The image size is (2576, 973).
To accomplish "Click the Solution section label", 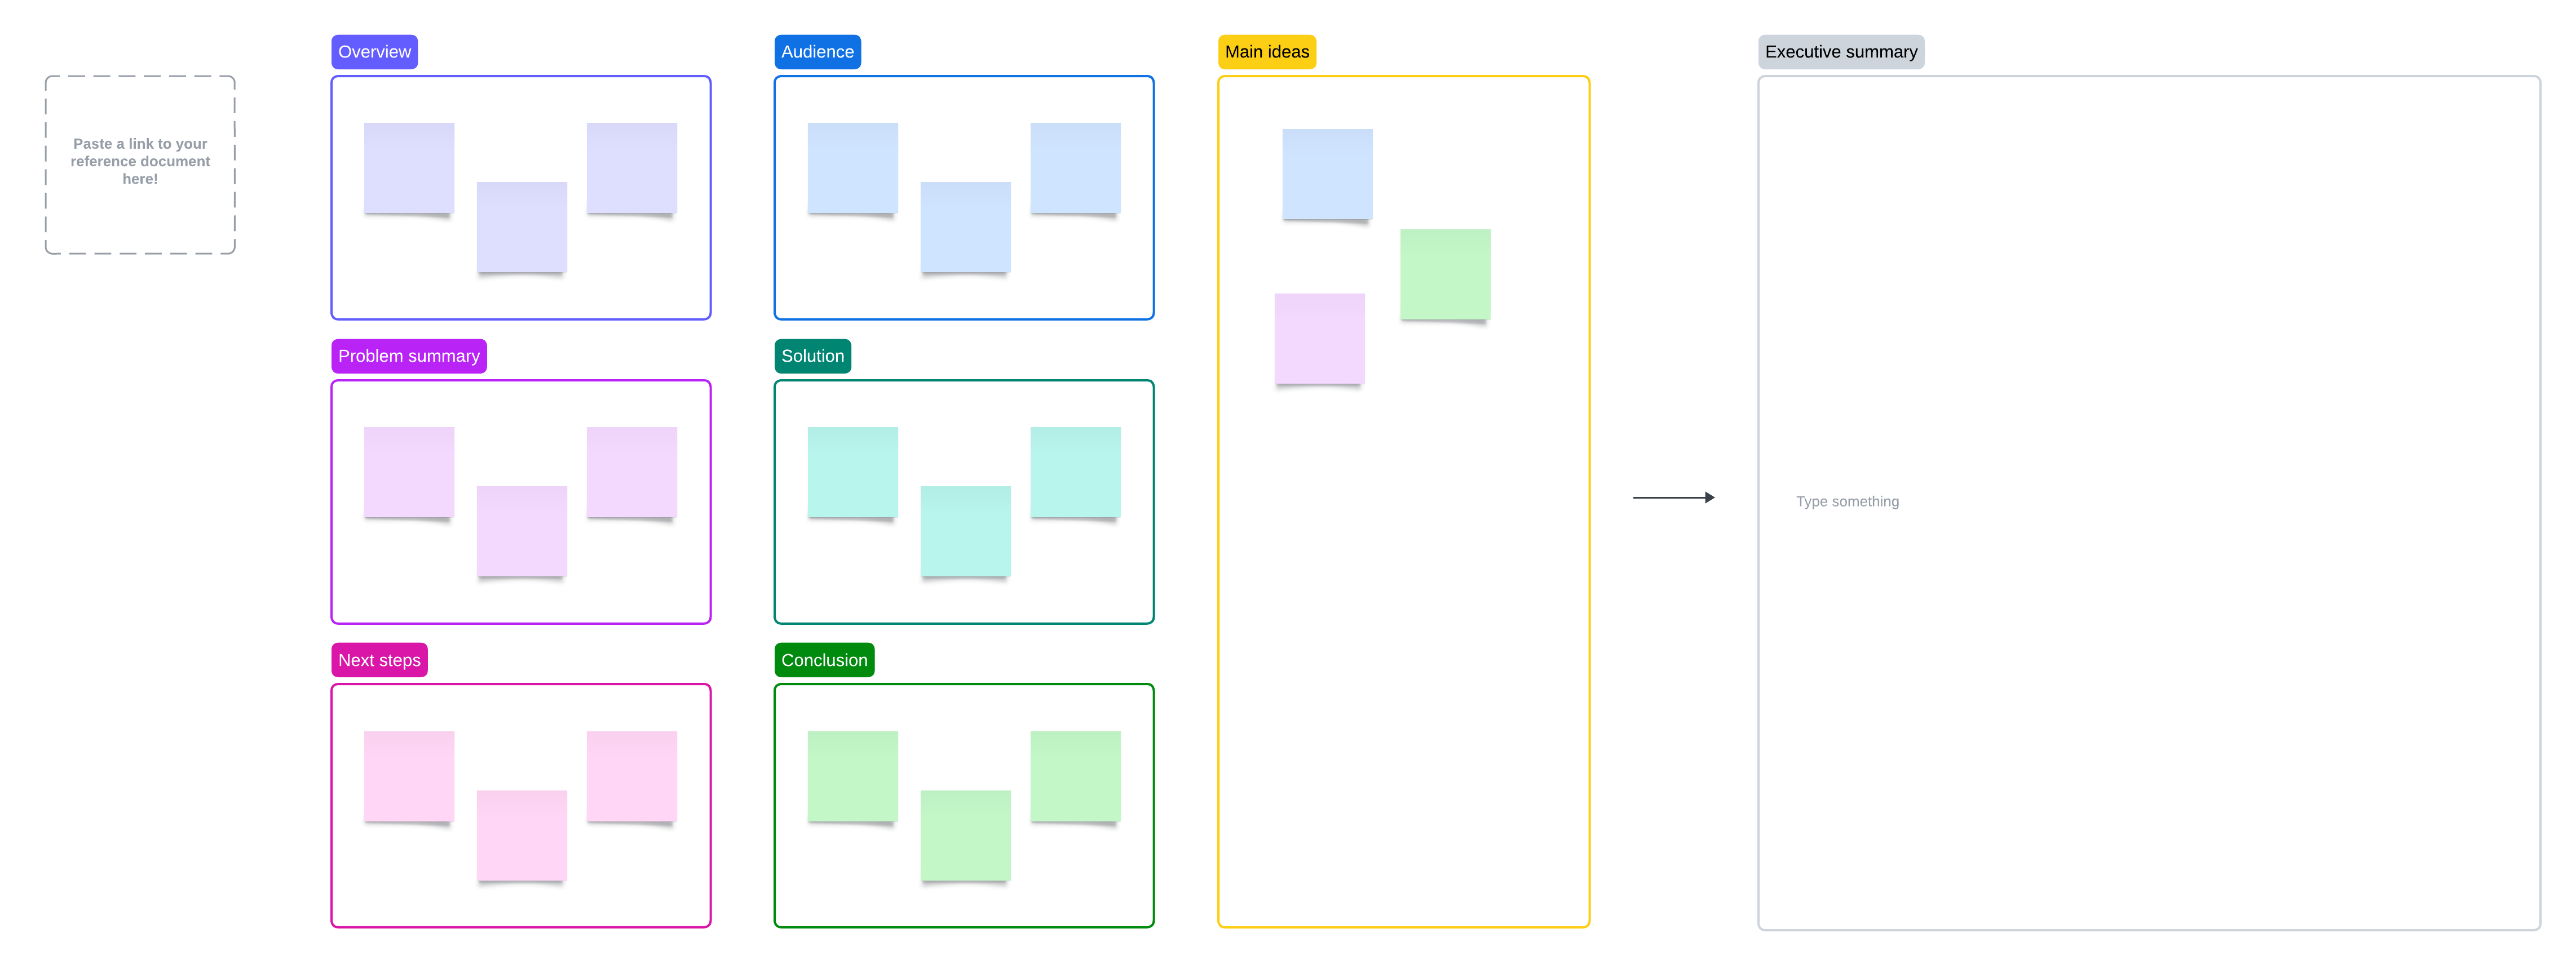I will click(812, 356).
